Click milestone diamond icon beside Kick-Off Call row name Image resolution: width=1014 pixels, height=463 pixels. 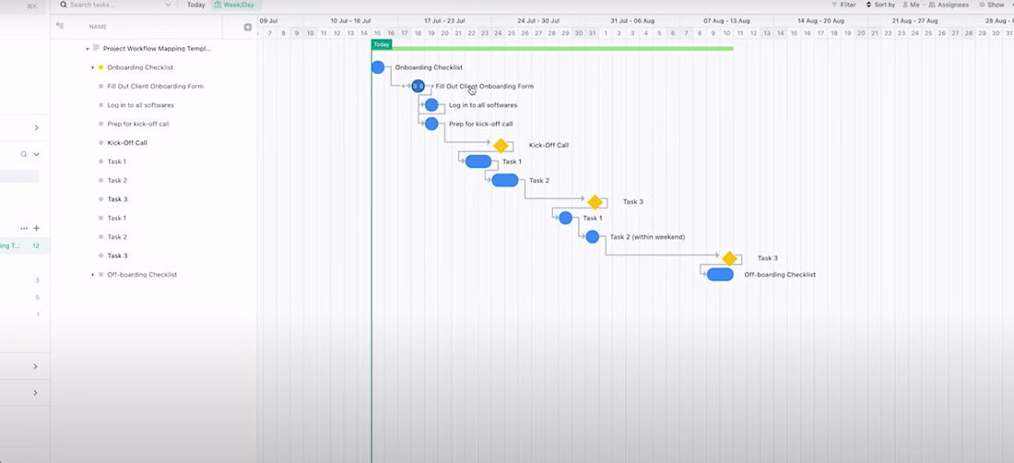pyautogui.click(x=100, y=142)
